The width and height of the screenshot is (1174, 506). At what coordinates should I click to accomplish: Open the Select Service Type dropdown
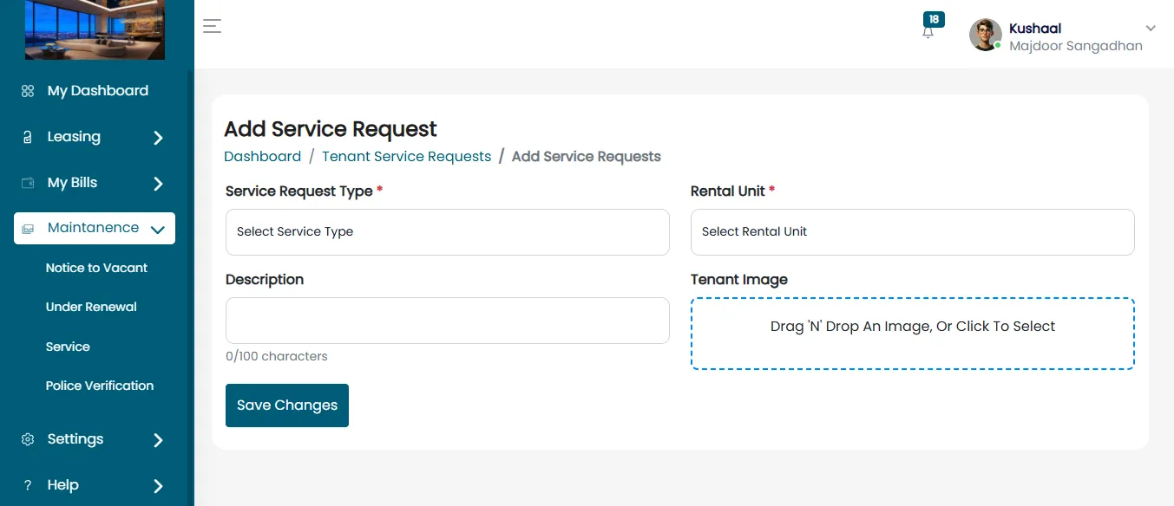[448, 232]
